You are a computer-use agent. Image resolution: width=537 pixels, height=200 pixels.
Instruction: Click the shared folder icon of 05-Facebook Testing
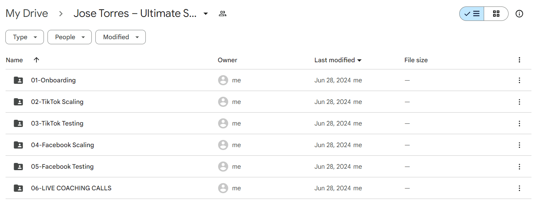(x=18, y=167)
